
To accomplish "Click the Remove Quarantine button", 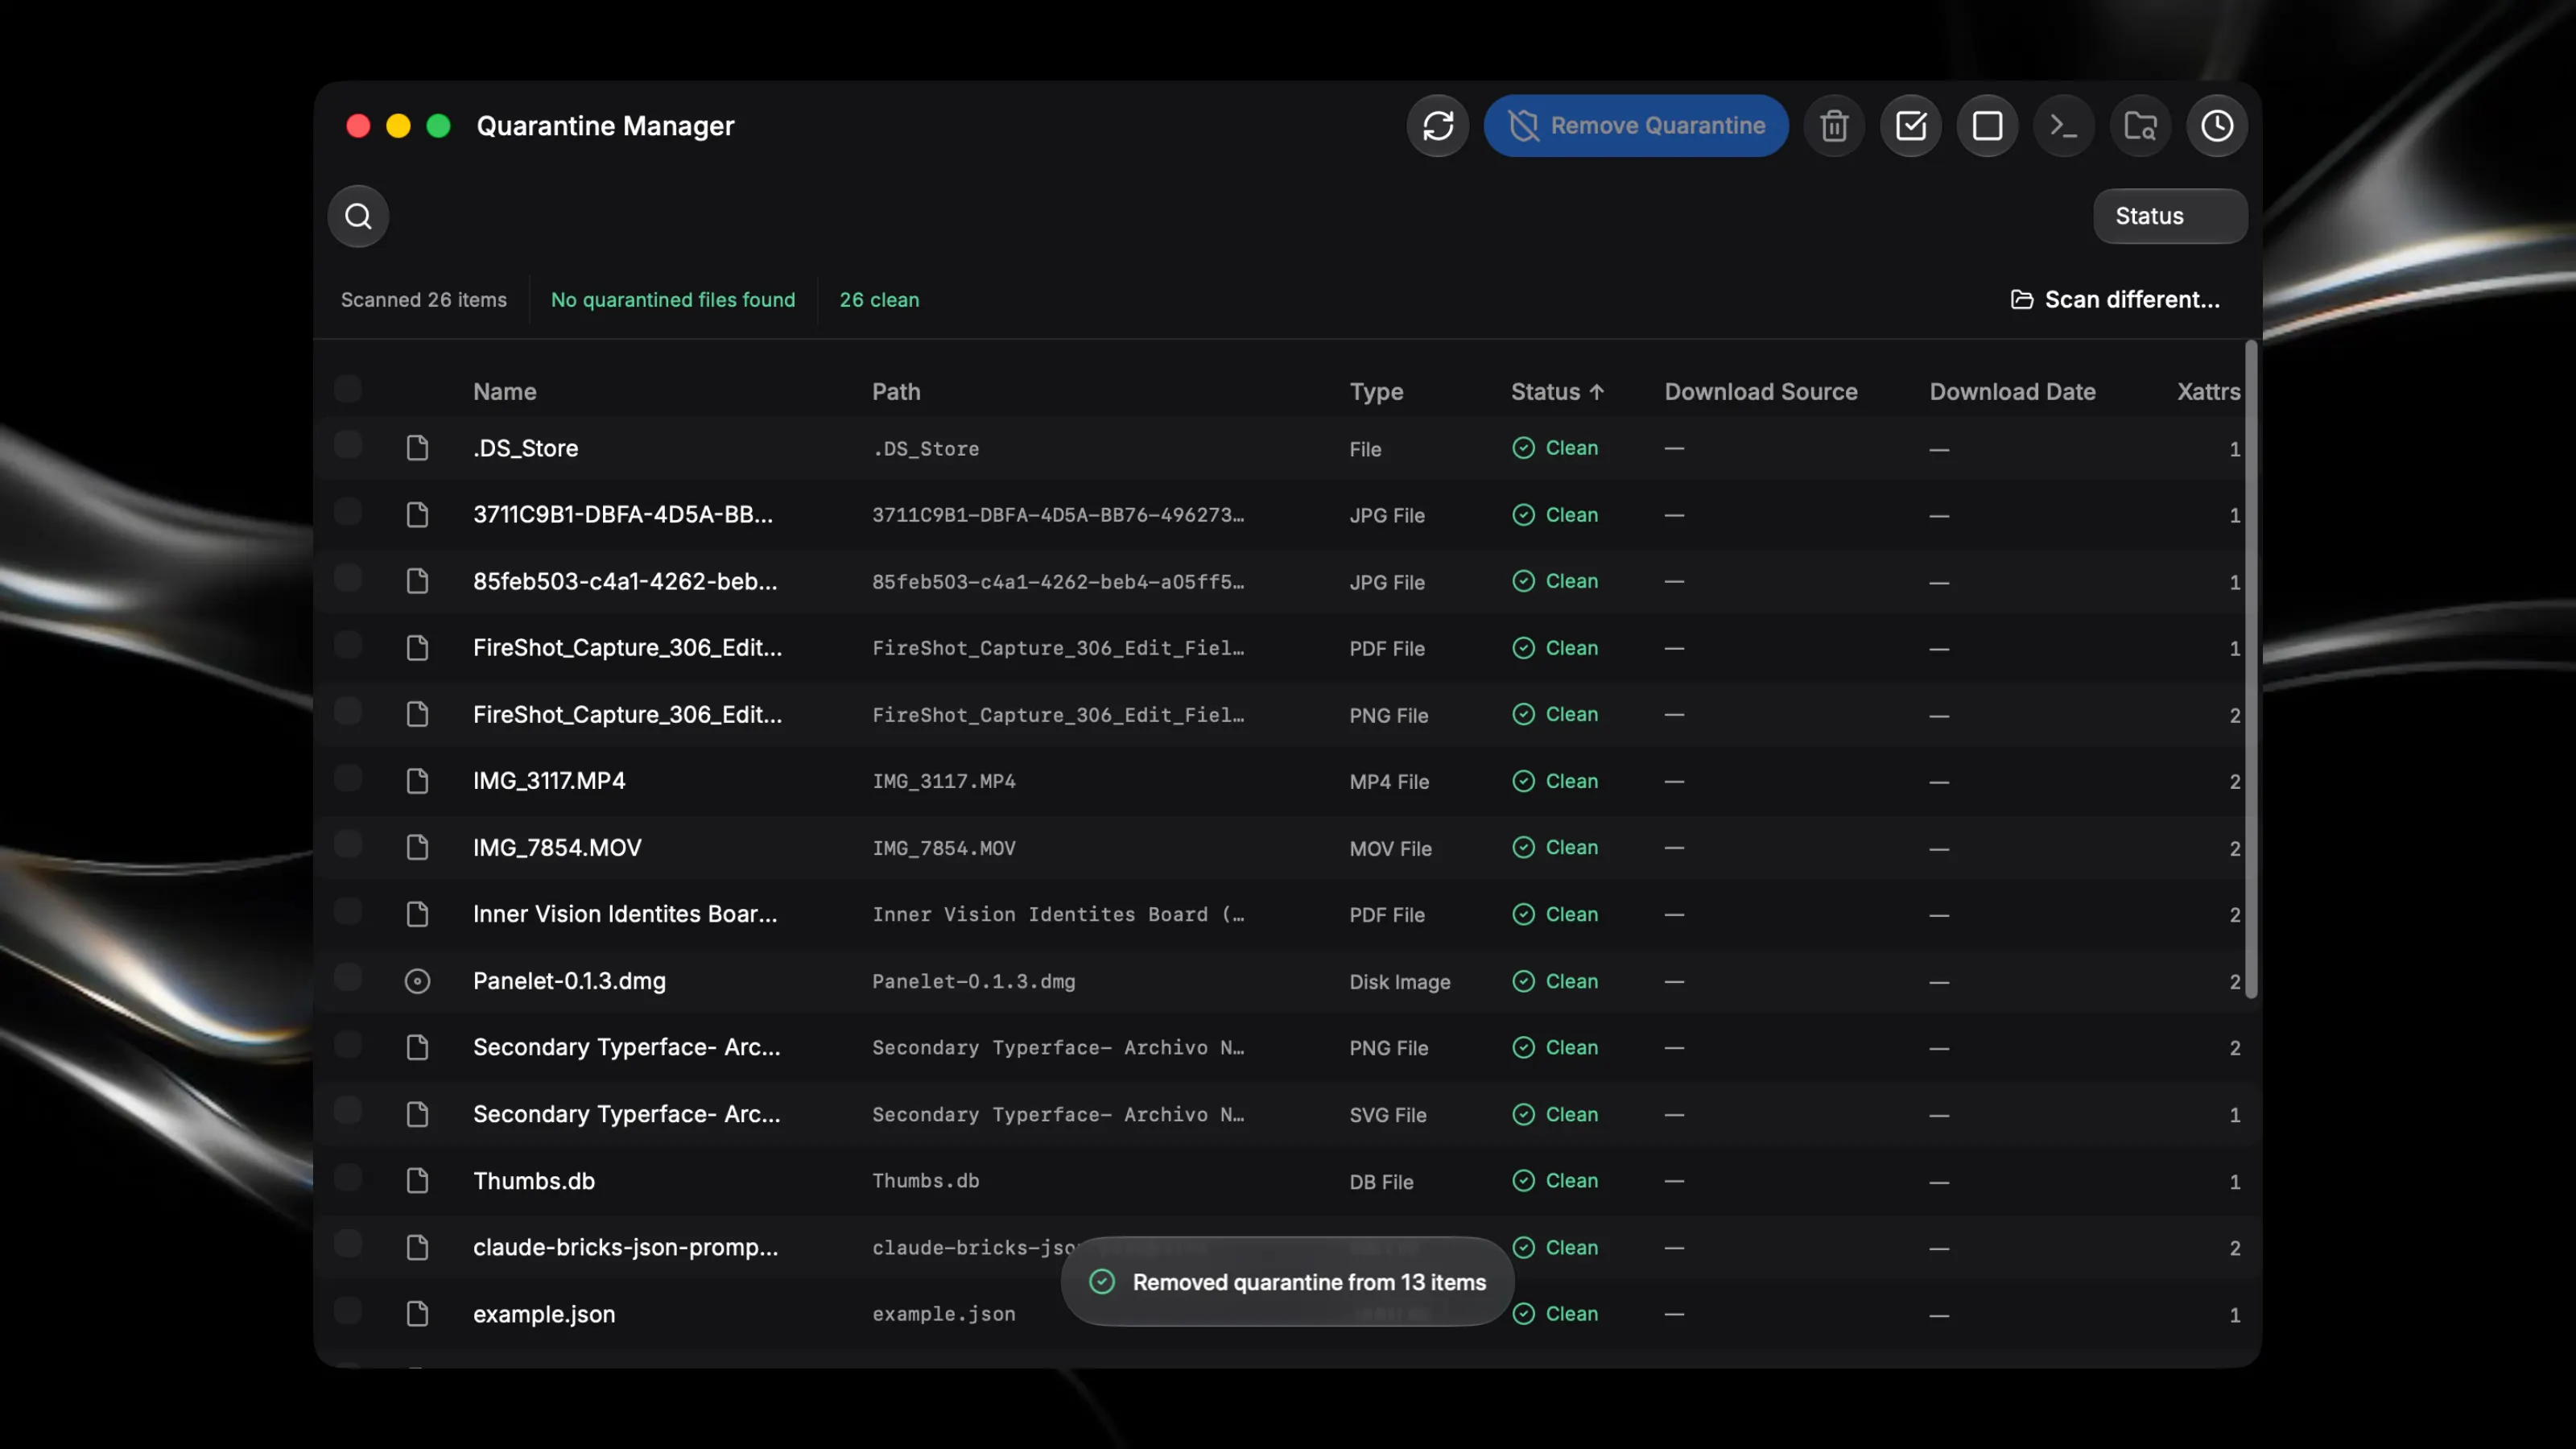I will coord(1636,126).
